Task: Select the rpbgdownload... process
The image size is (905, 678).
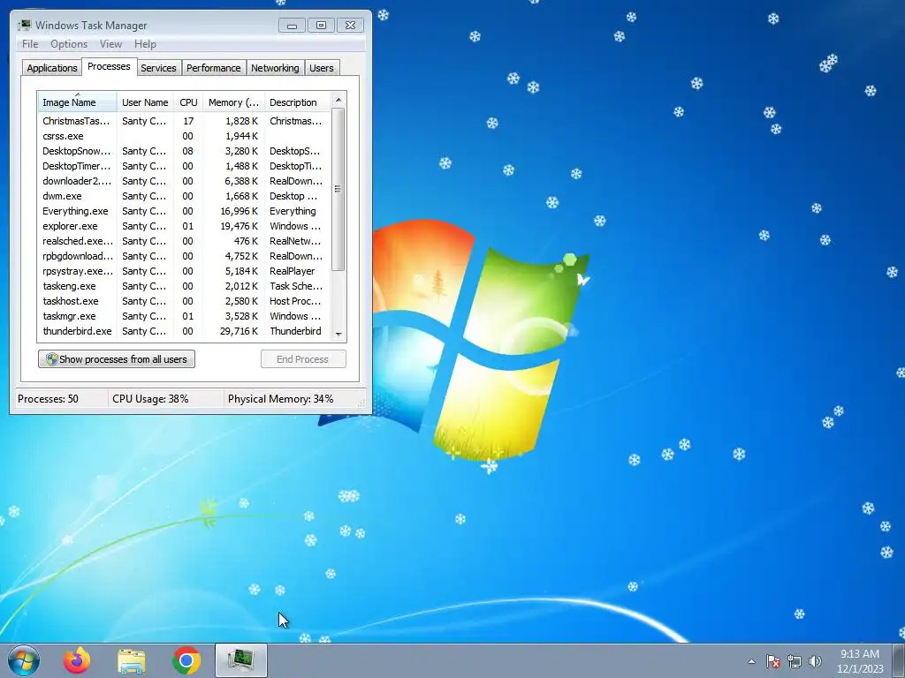Action: click(x=184, y=256)
